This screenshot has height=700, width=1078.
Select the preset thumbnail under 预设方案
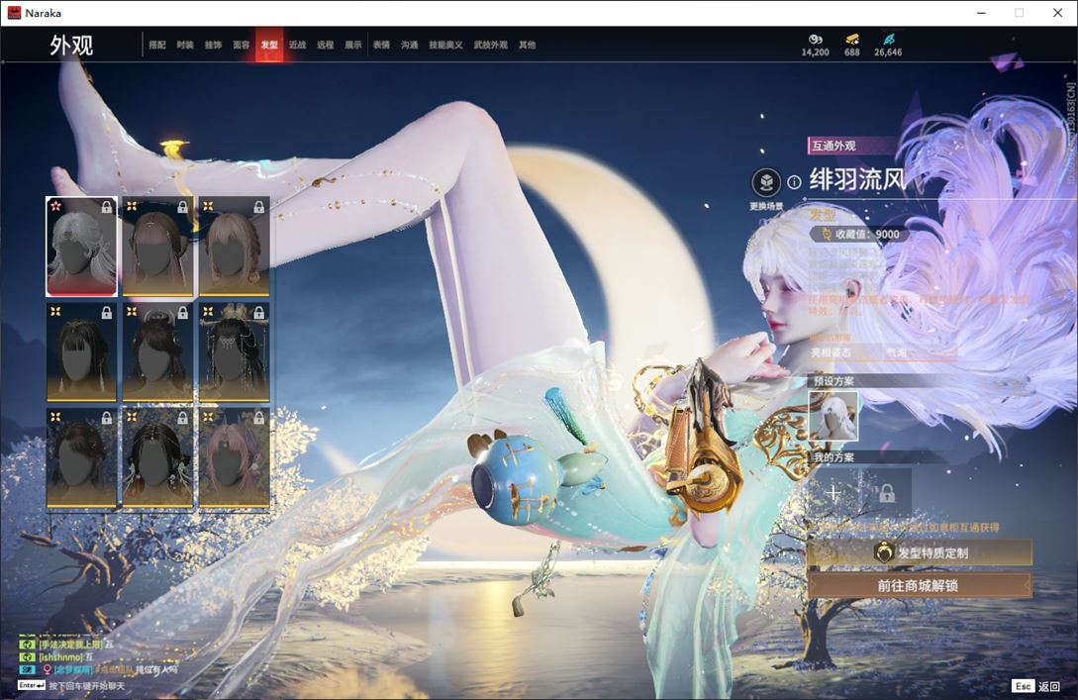(833, 416)
